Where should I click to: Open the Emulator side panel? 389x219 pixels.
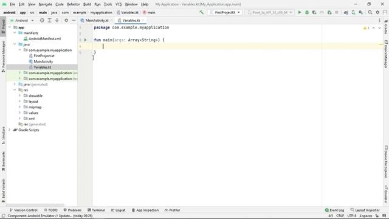click(x=386, y=195)
